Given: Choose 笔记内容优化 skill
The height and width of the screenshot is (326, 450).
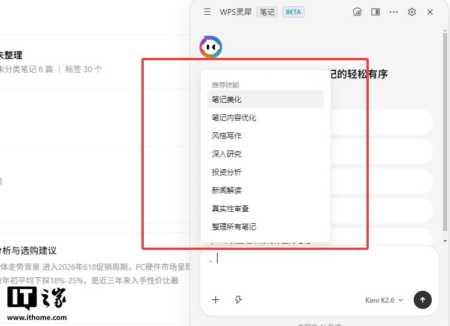Looking at the screenshot, I should pyautogui.click(x=265, y=118).
